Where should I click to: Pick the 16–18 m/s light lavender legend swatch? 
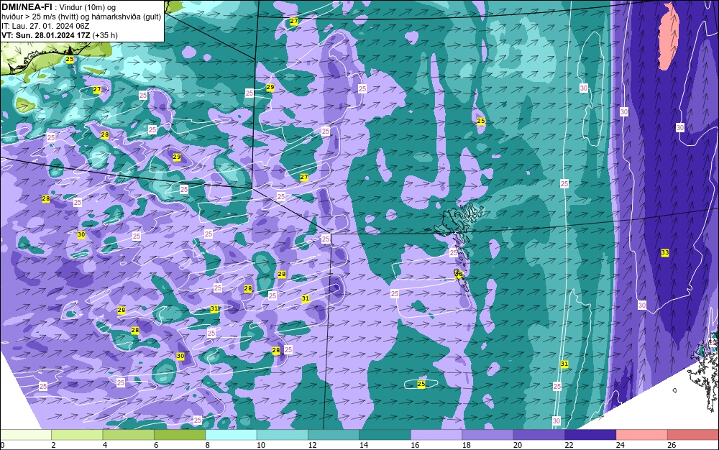click(x=436, y=435)
